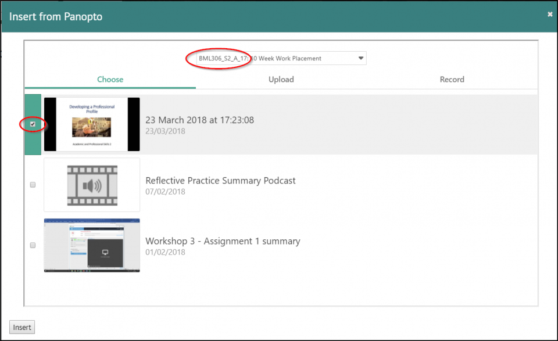Click the audio podcast filmstrip icon

[x=92, y=185]
